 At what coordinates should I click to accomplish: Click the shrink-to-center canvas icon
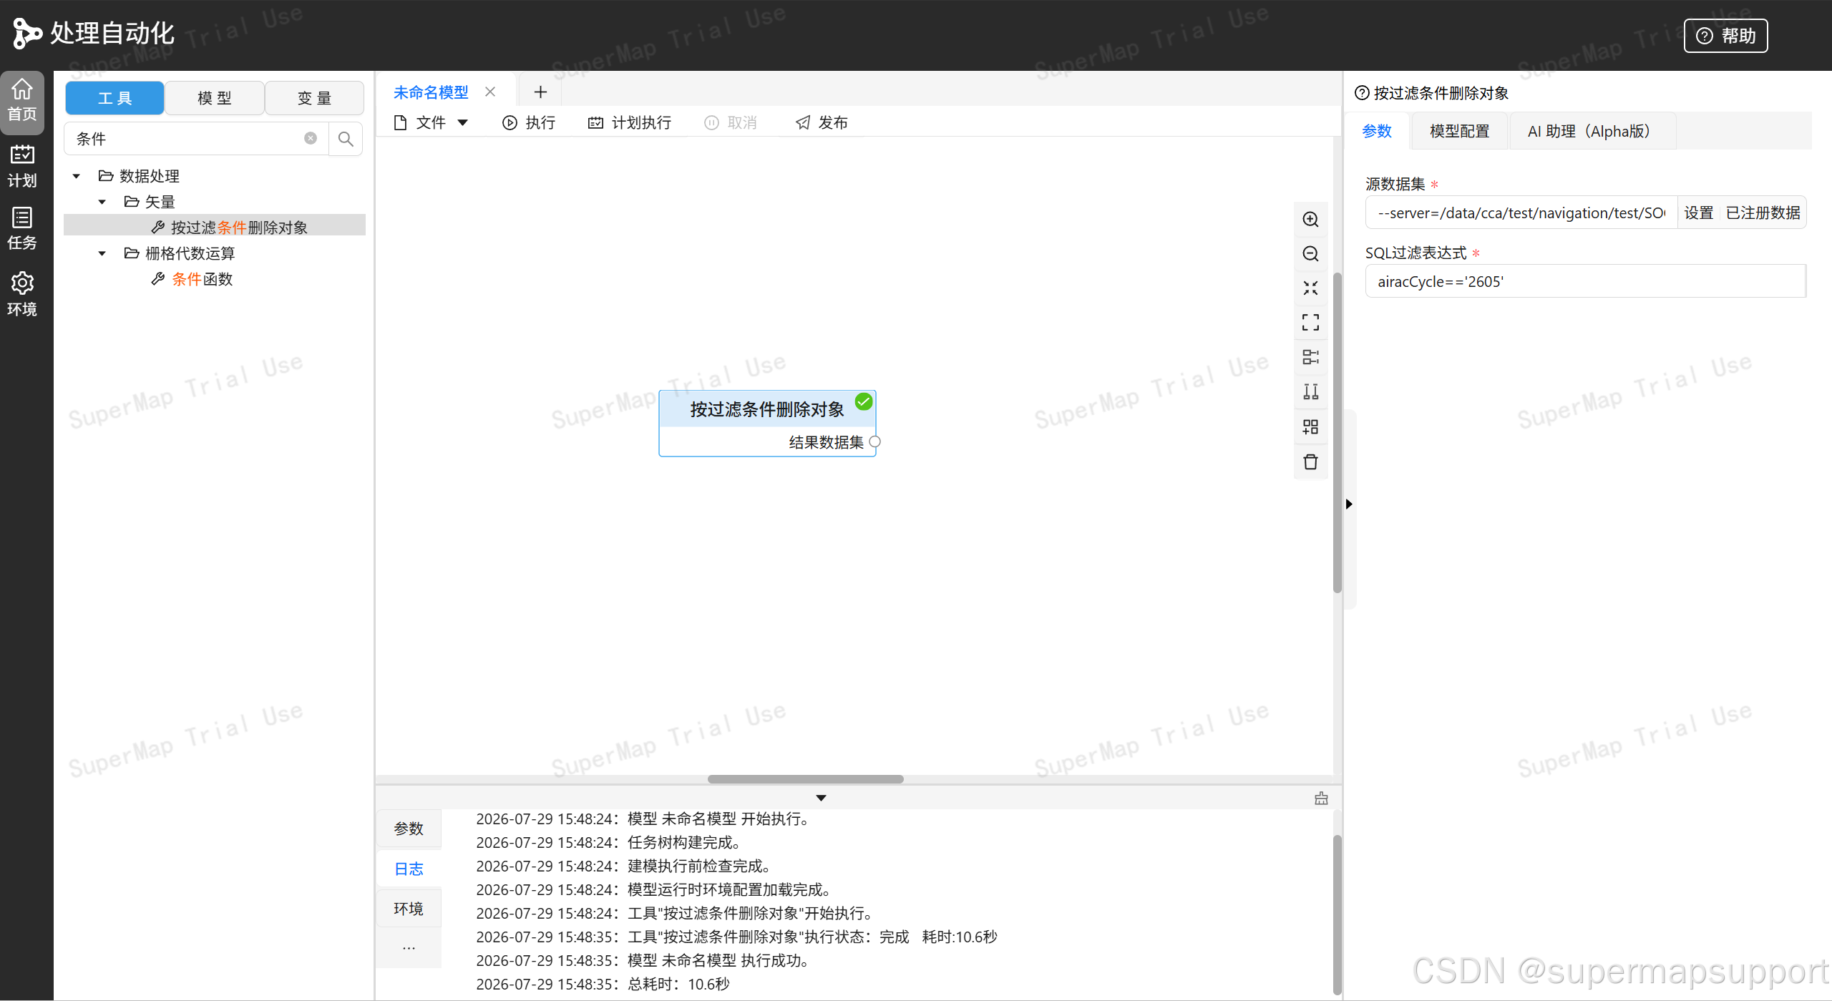1310,288
